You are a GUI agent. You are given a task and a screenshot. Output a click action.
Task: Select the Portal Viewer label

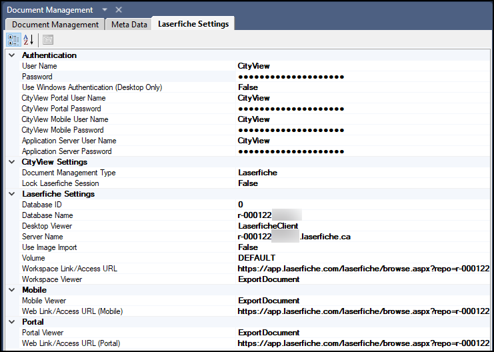[43, 333]
